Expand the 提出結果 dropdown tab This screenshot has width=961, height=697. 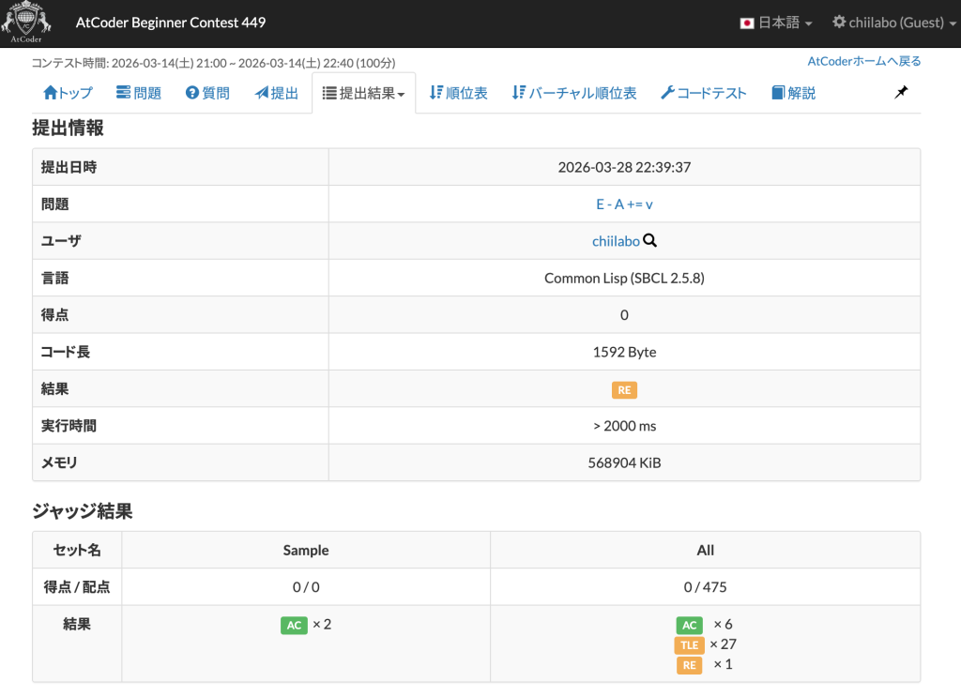[x=363, y=93]
